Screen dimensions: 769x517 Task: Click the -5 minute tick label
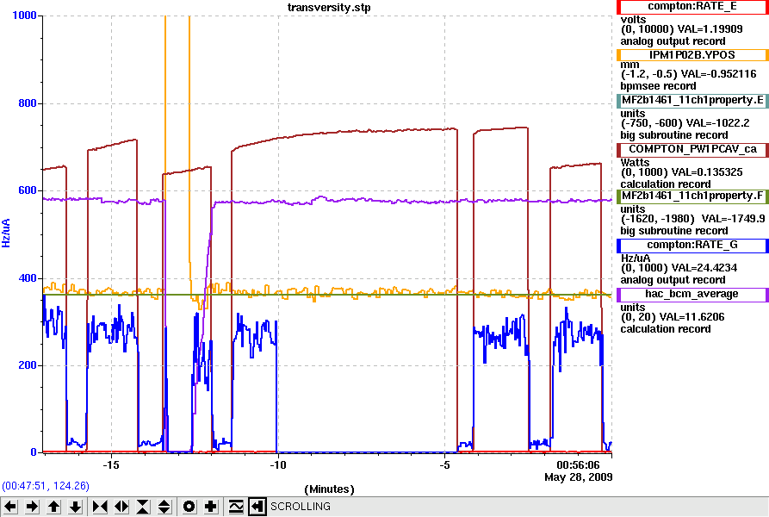(x=444, y=465)
